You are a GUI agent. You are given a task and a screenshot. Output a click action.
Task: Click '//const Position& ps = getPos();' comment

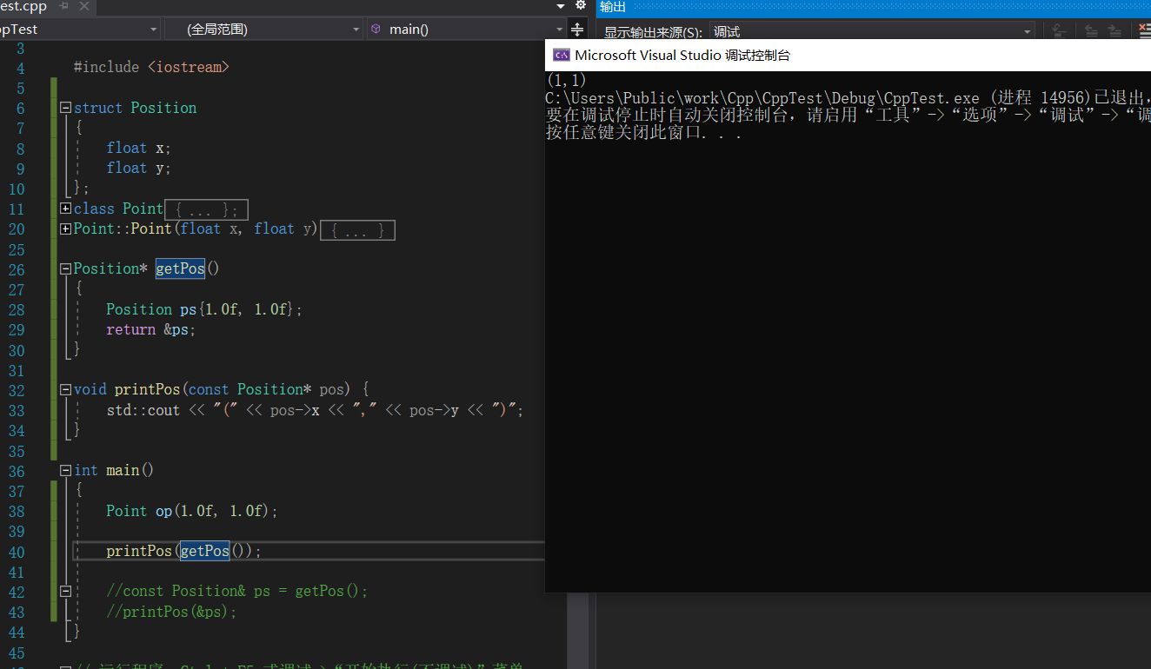click(237, 591)
